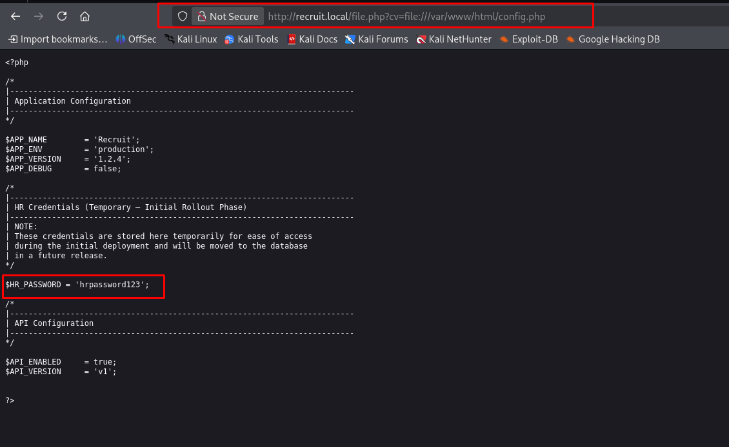Open the Kali Linux bookmark

tap(191, 39)
